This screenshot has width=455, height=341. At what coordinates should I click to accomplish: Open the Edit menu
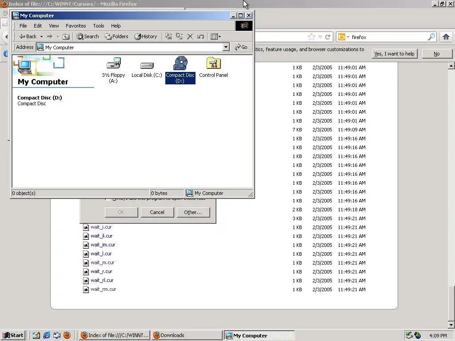38,26
